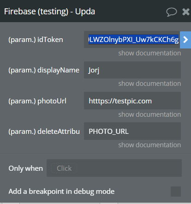Click the Add a breakpoint label text
191x204 pixels.
[x=61, y=192]
